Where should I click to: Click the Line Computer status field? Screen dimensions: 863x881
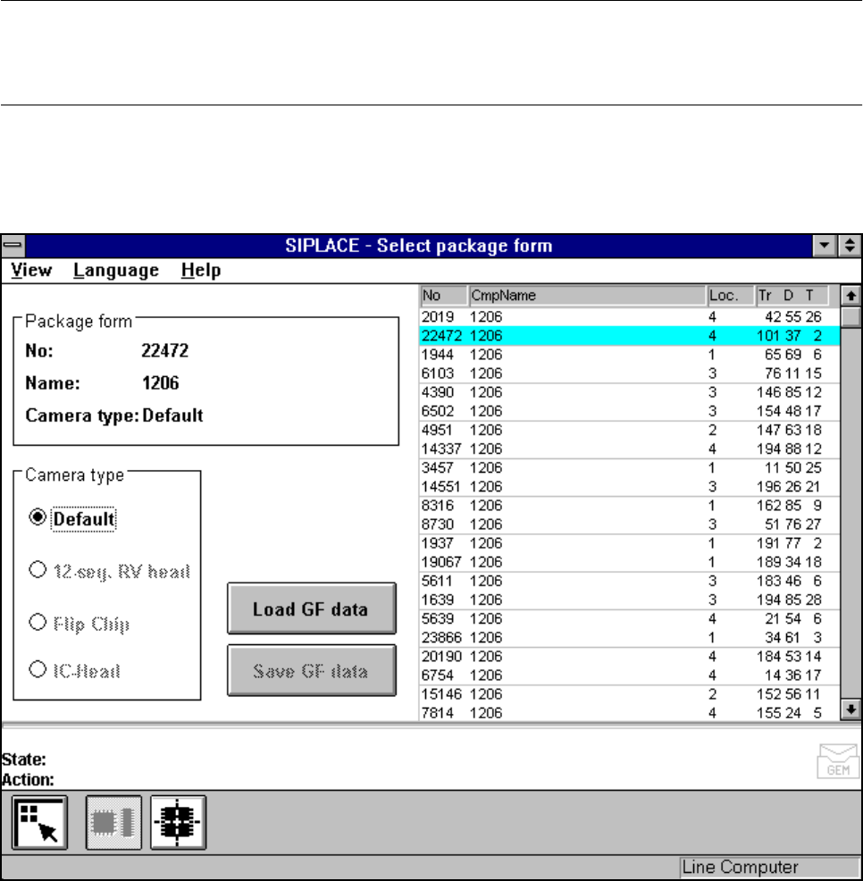click(770, 868)
